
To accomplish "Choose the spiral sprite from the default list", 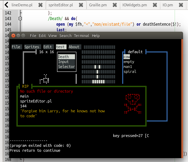I will 130,71.
